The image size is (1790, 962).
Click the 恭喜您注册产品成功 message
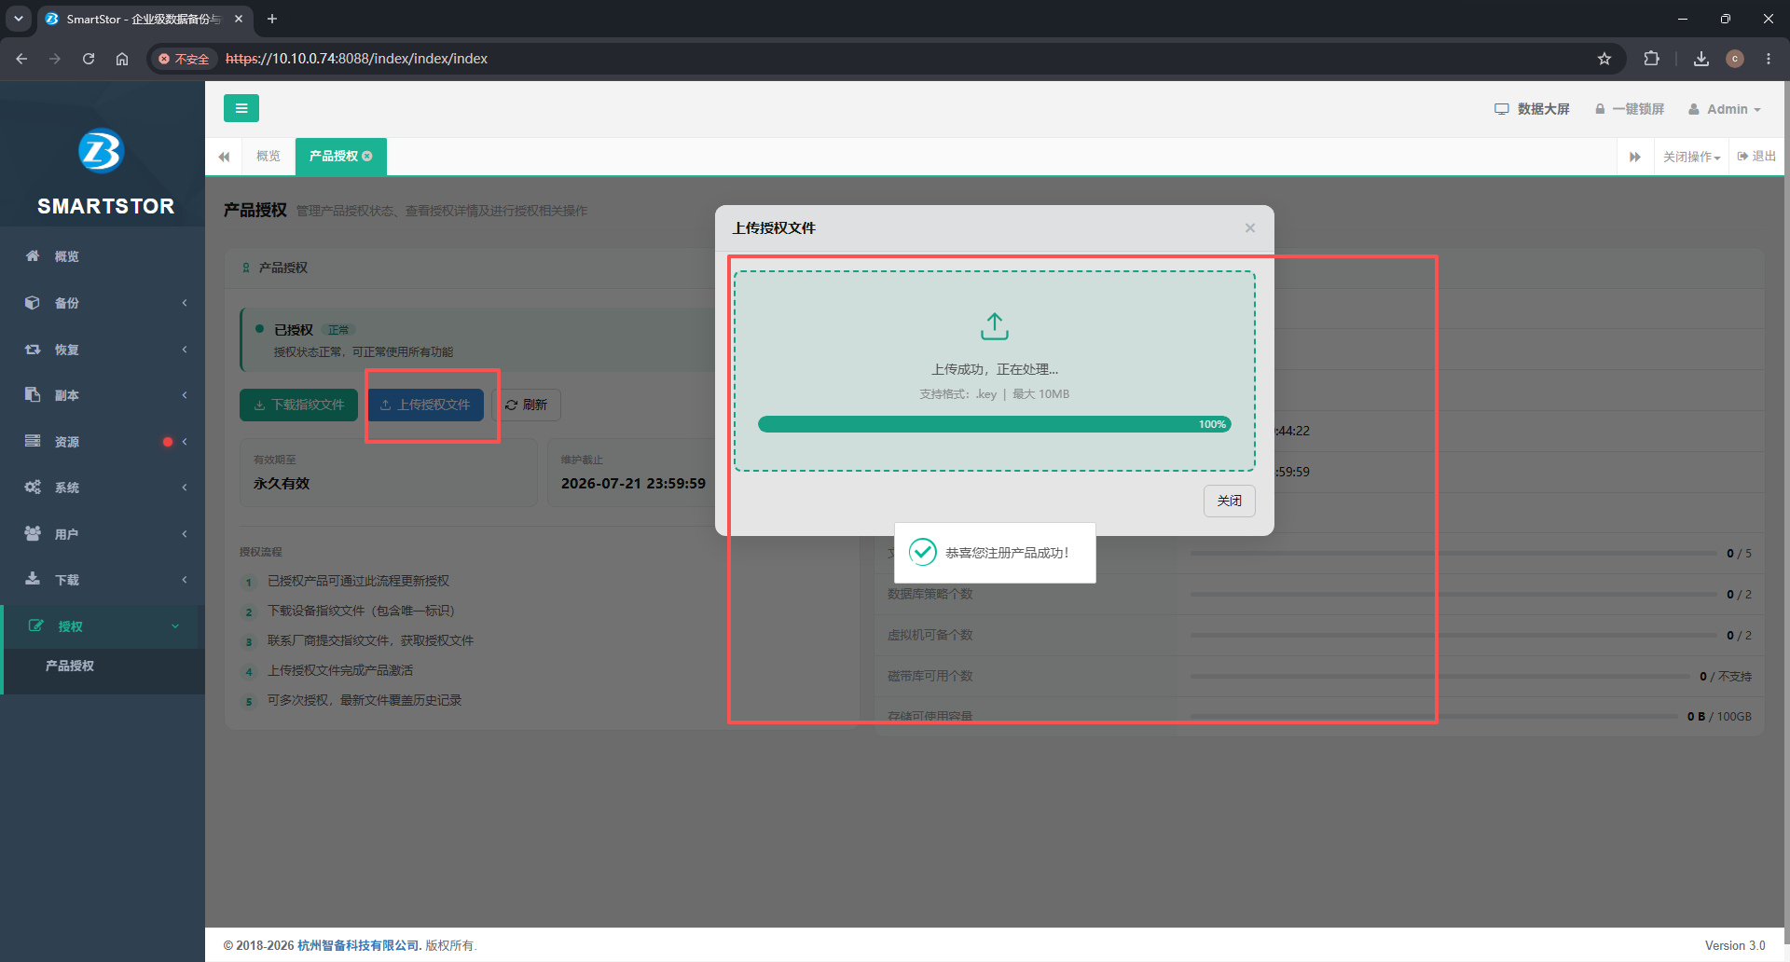coord(1007,553)
